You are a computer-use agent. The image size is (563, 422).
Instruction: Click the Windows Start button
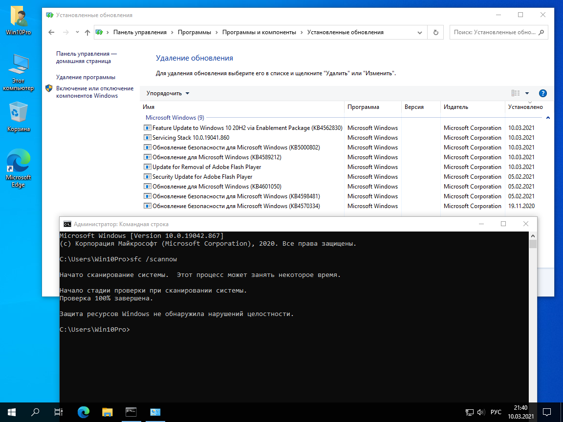tap(12, 412)
